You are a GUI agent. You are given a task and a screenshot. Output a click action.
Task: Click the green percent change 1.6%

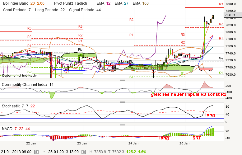click(142, 152)
